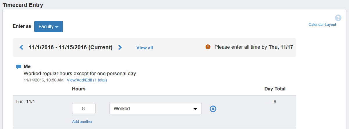Click the Day Total value for Tue 11/1
This screenshot has height=129, width=349.
[x=275, y=102]
